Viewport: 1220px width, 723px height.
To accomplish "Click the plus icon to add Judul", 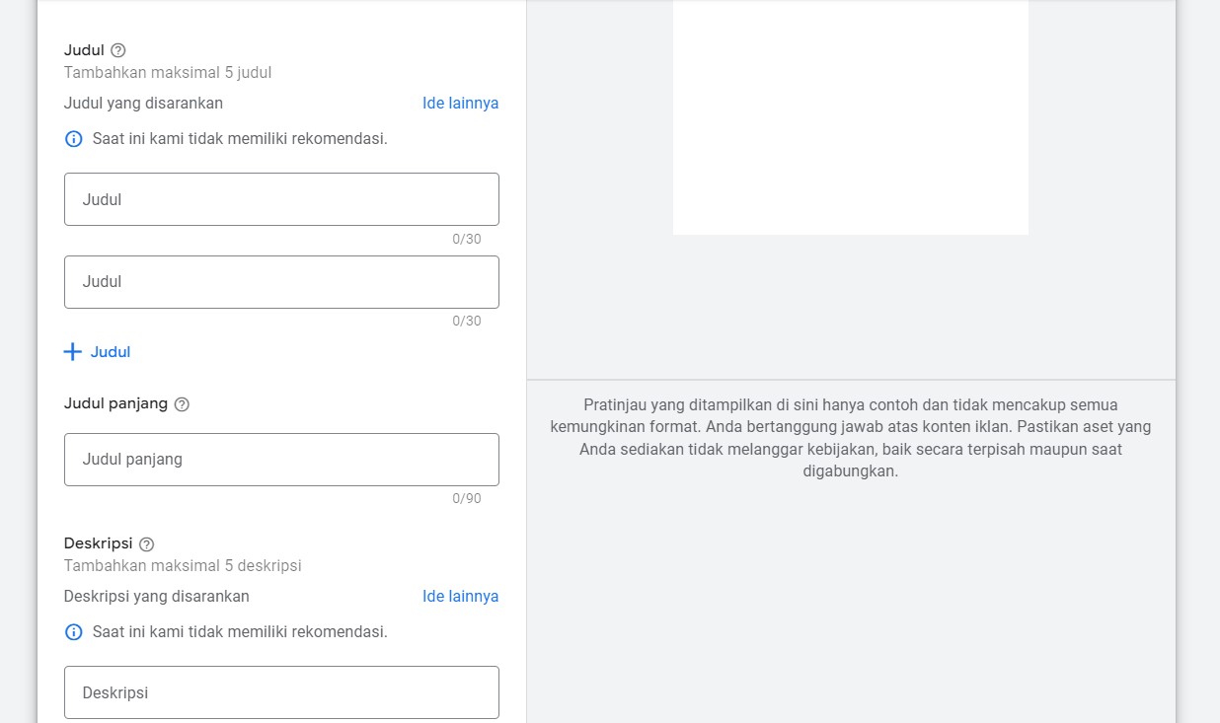I will click(x=72, y=352).
